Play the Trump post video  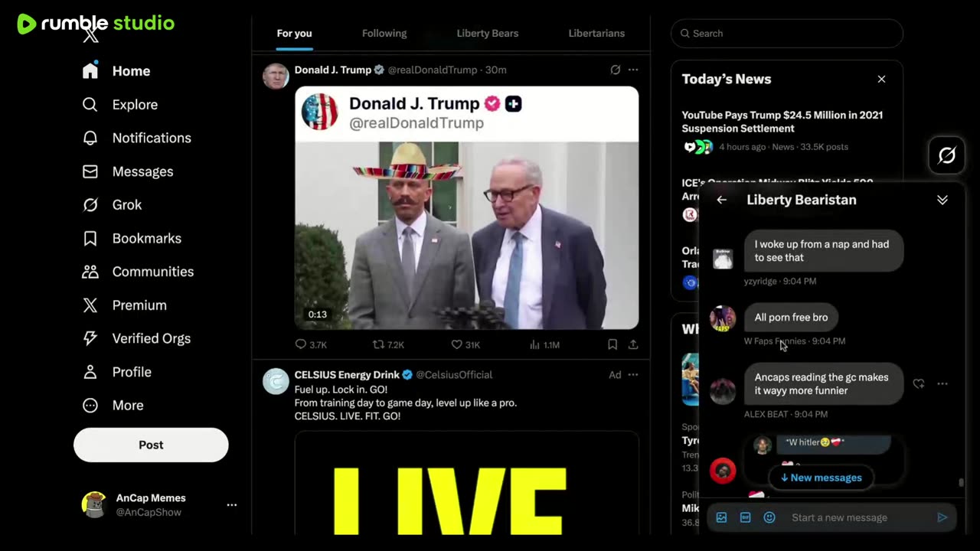pos(467,235)
